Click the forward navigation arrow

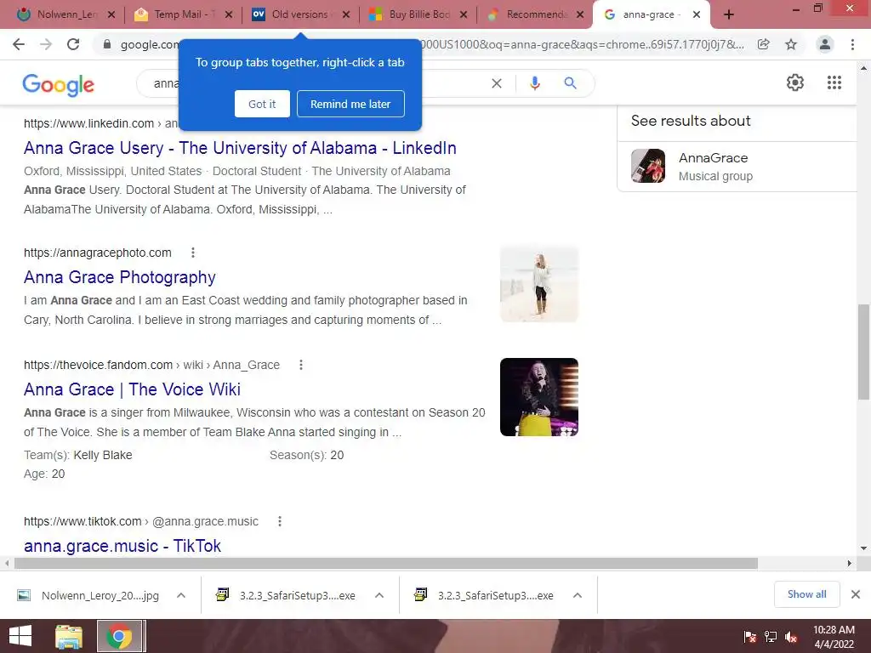(x=46, y=44)
